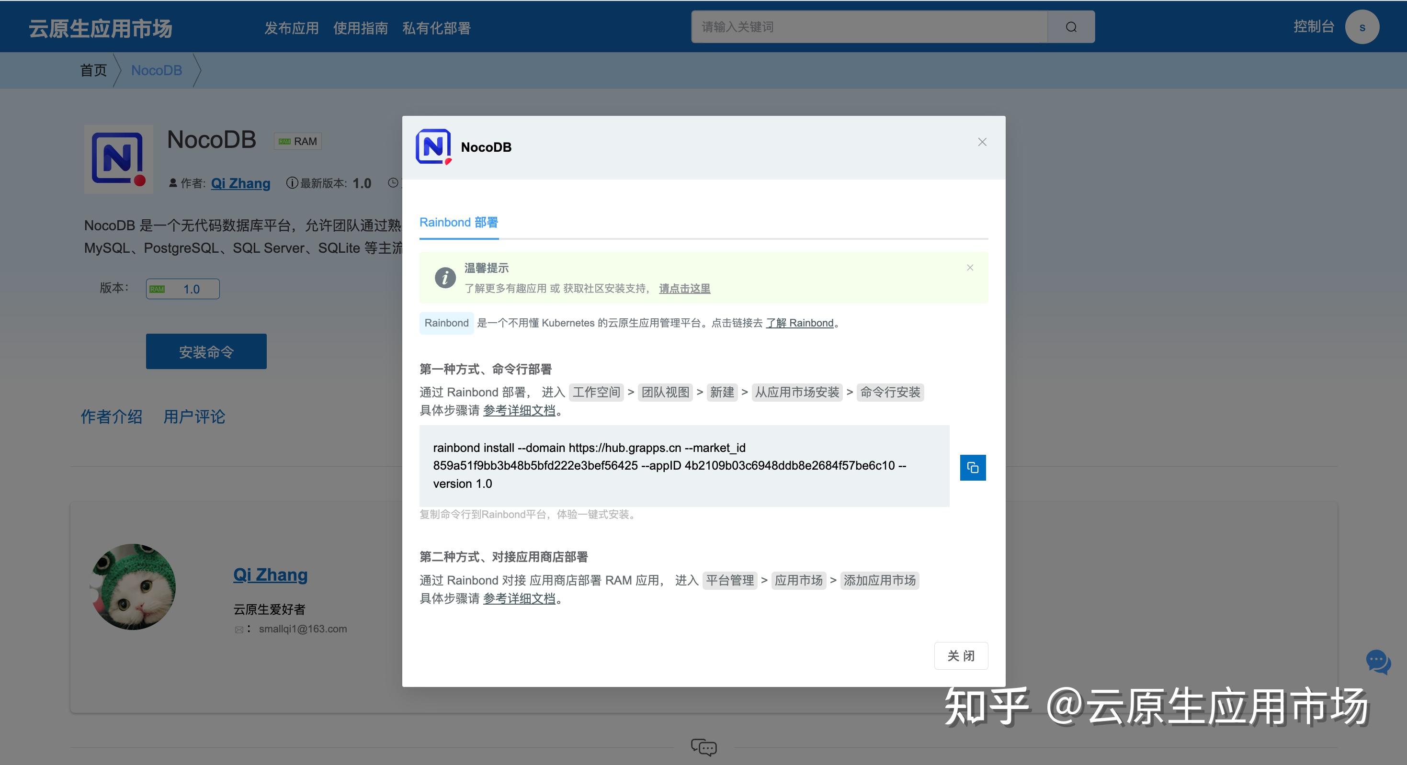Click the user avatar in the top bar
Image resolution: width=1407 pixels, height=765 pixels.
click(x=1362, y=26)
